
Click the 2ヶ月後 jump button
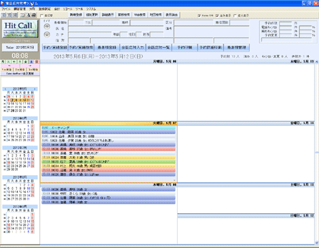click(20, 69)
